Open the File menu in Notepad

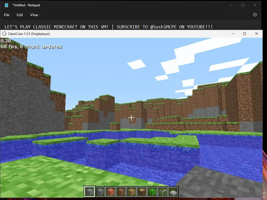[x=7, y=15]
